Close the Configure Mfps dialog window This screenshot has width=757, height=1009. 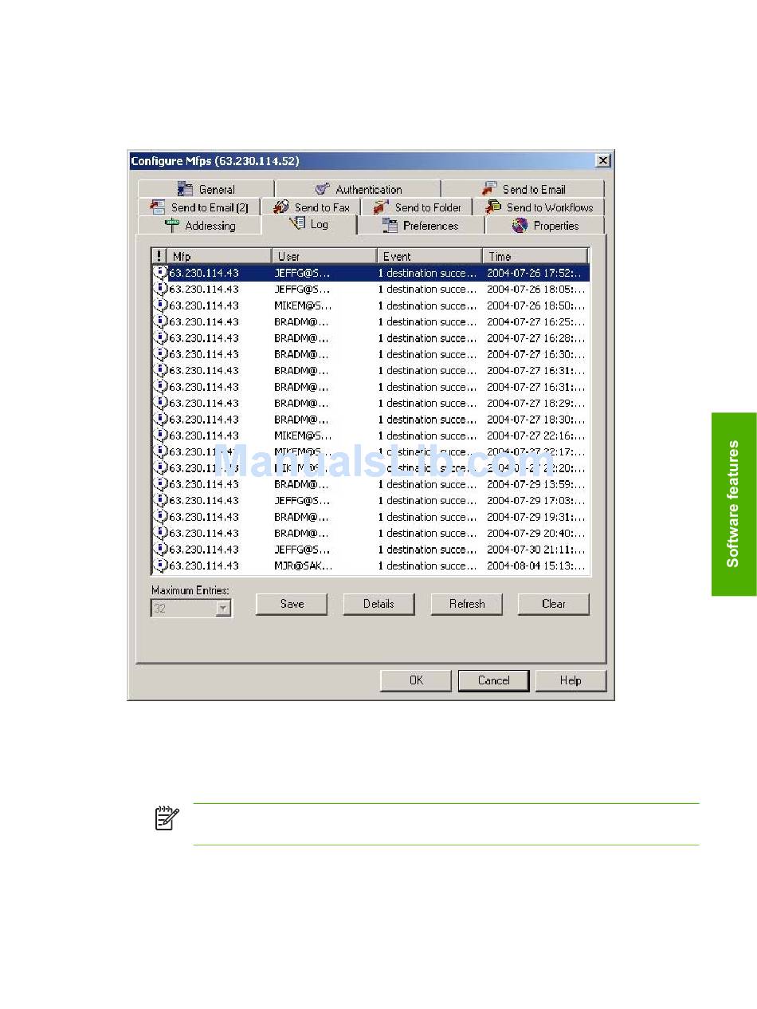click(x=603, y=161)
